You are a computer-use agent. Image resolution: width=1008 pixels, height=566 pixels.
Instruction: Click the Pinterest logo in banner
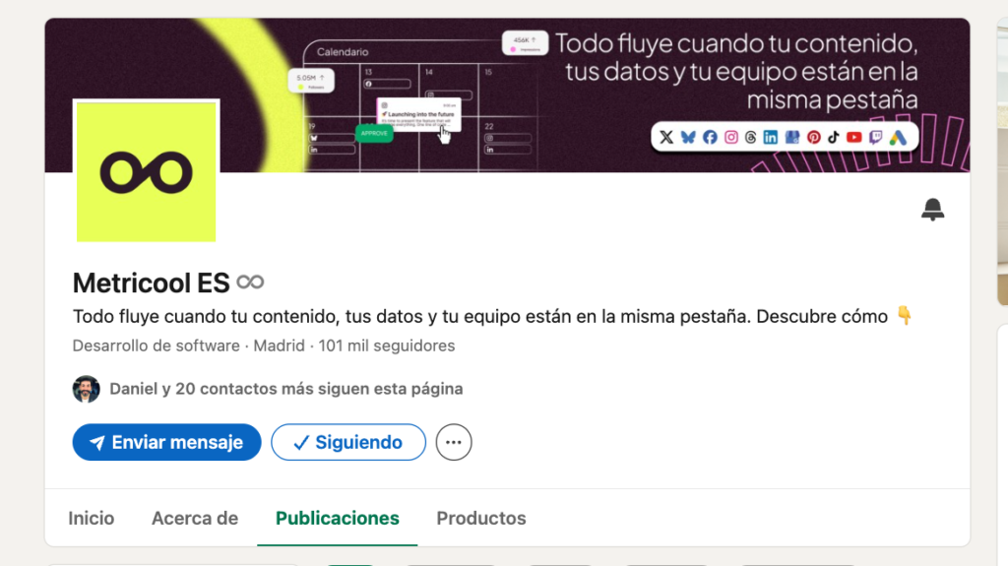pyautogui.click(x=814, y=137)
